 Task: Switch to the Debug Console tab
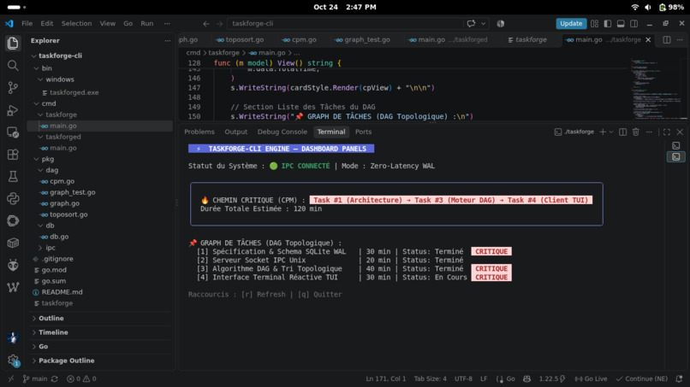click(282, 132)
